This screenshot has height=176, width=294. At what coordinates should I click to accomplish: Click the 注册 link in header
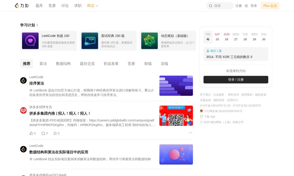tap(238, 6)
